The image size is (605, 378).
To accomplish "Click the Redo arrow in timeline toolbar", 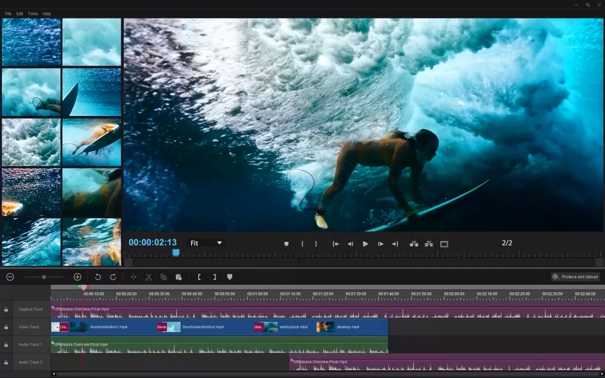I will coord(113,277).
